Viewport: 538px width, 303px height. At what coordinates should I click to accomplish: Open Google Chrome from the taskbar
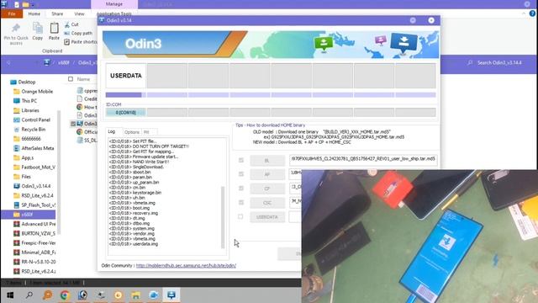click(x=65, y=295)
